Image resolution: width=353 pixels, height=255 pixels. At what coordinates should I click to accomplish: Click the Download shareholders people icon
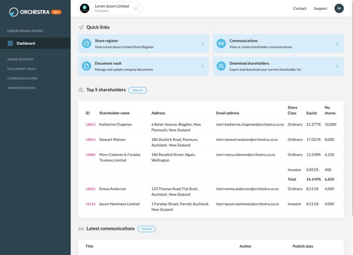point(221,66)
